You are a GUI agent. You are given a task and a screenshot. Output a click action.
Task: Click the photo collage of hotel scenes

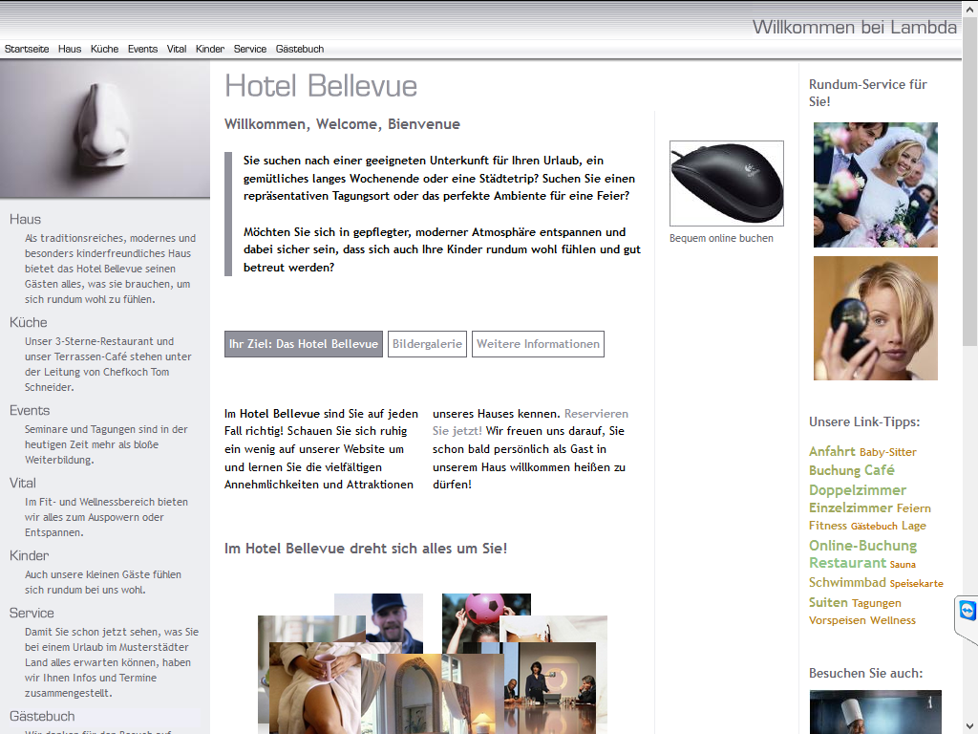pos(433,663)
